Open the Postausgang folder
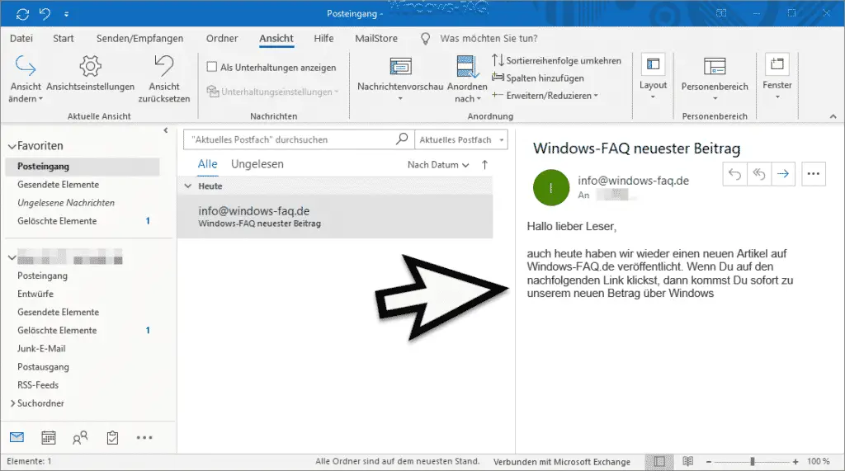Image resolution: width=845 pixels, height=471 pixels. tap(43, 367)
